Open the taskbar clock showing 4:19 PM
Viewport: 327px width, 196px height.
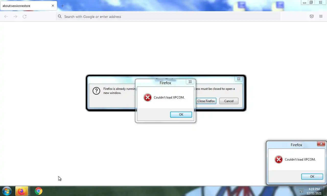coord(314,191)
